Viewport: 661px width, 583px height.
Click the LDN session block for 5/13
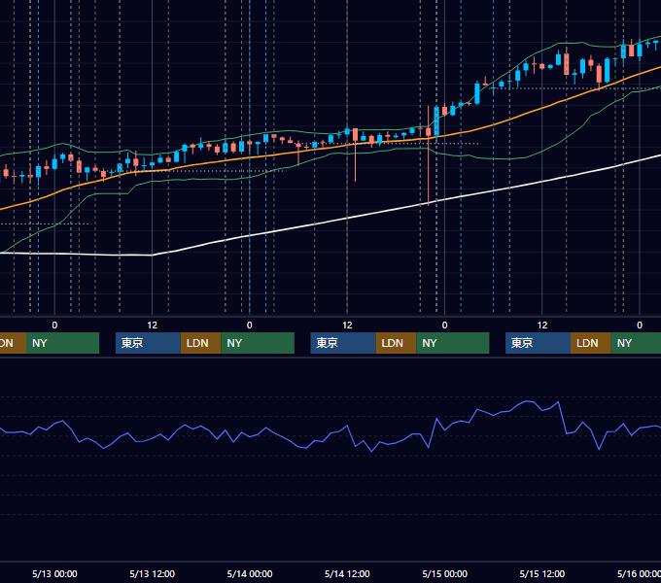point(200,343)
